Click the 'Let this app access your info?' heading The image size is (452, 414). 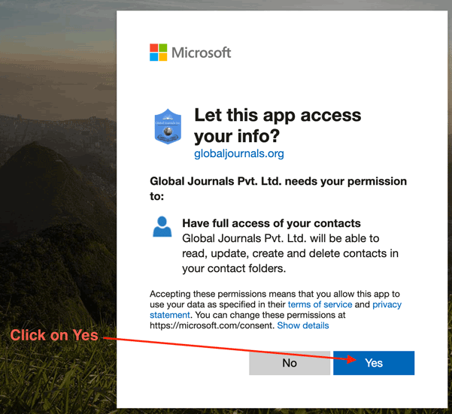(x=277, y=125)
